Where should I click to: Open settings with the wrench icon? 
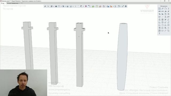point(123,6)
